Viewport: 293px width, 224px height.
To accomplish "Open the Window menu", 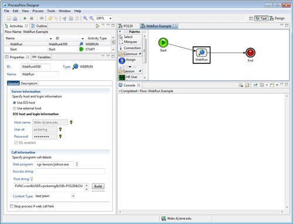I will pos(64,11).
